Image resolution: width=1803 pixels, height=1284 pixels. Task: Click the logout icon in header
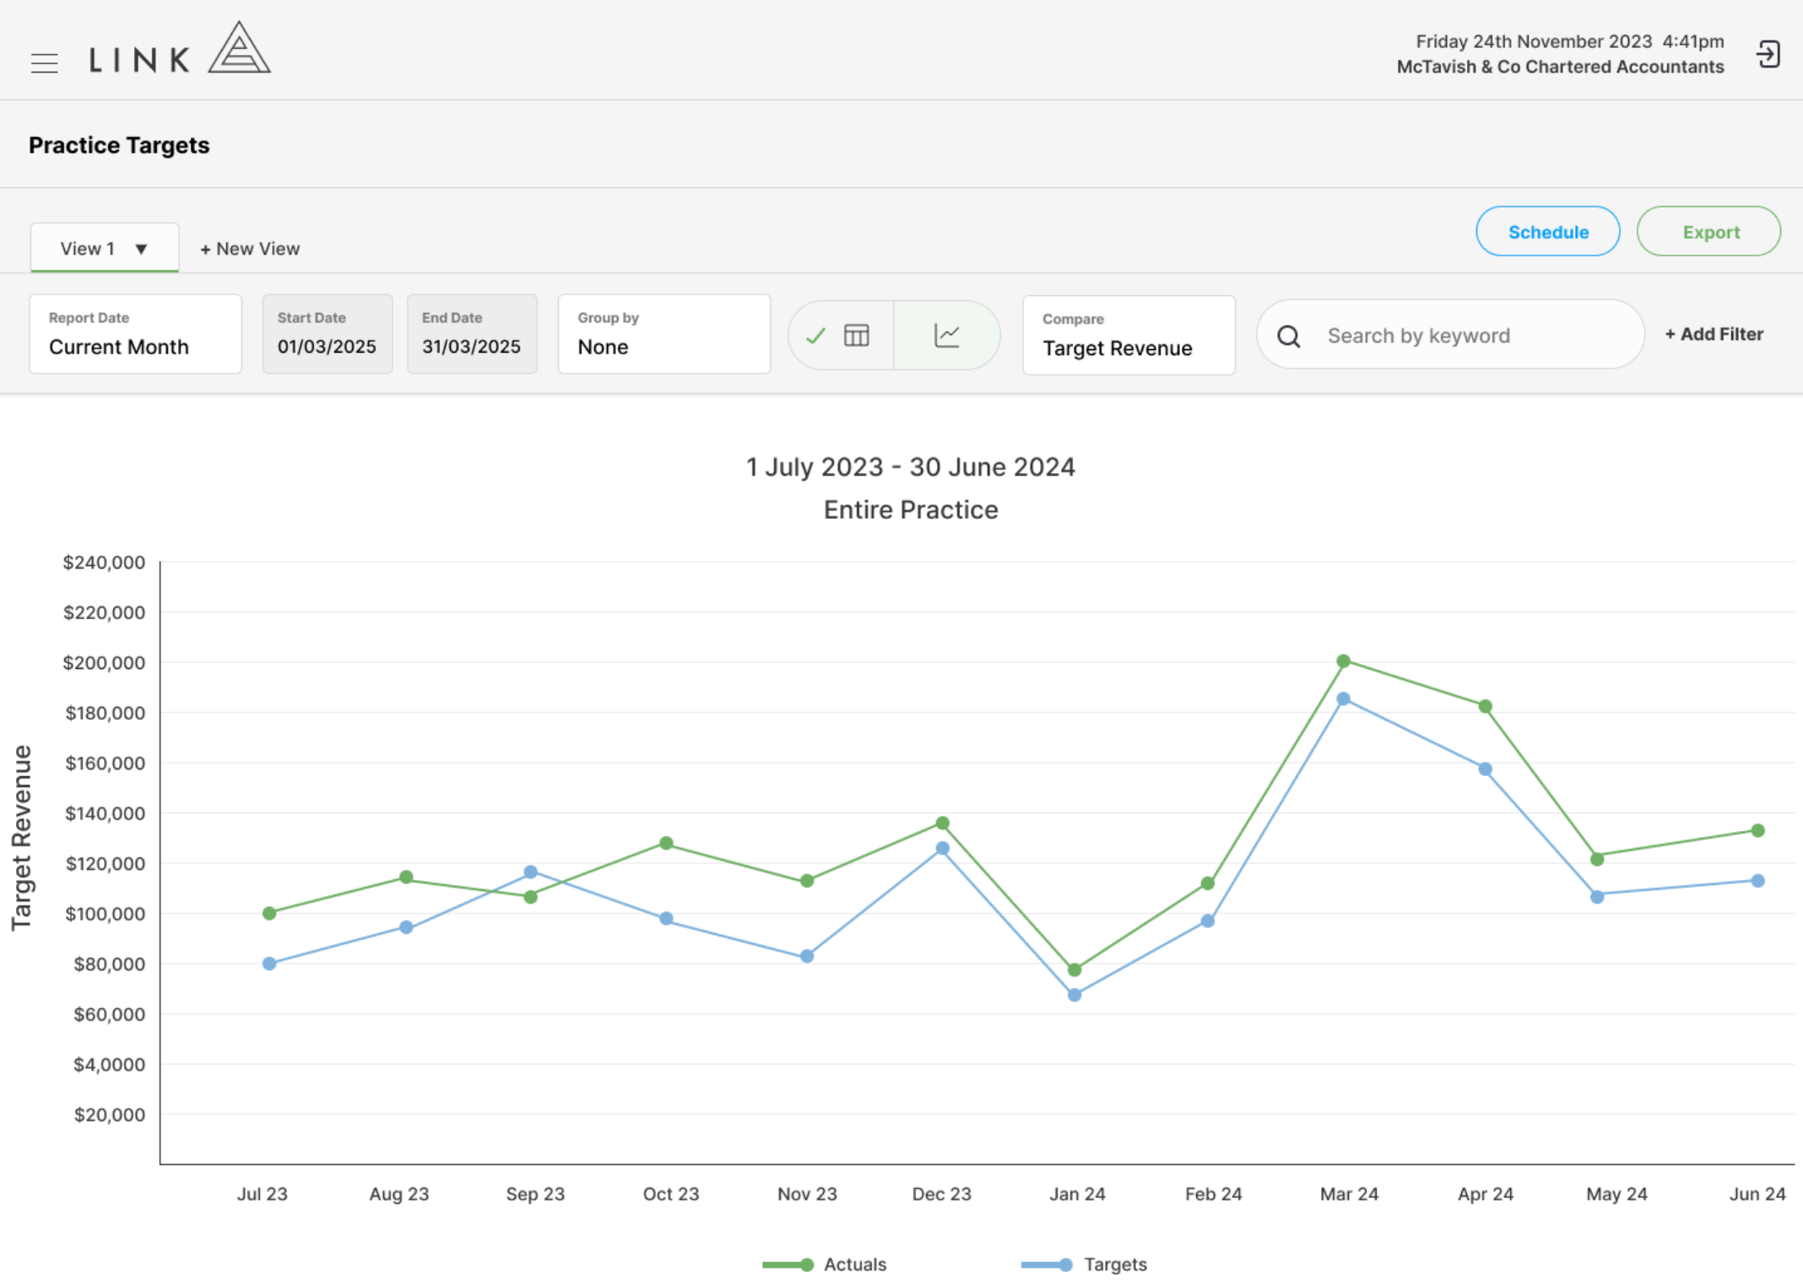(x=1768, y=55)
